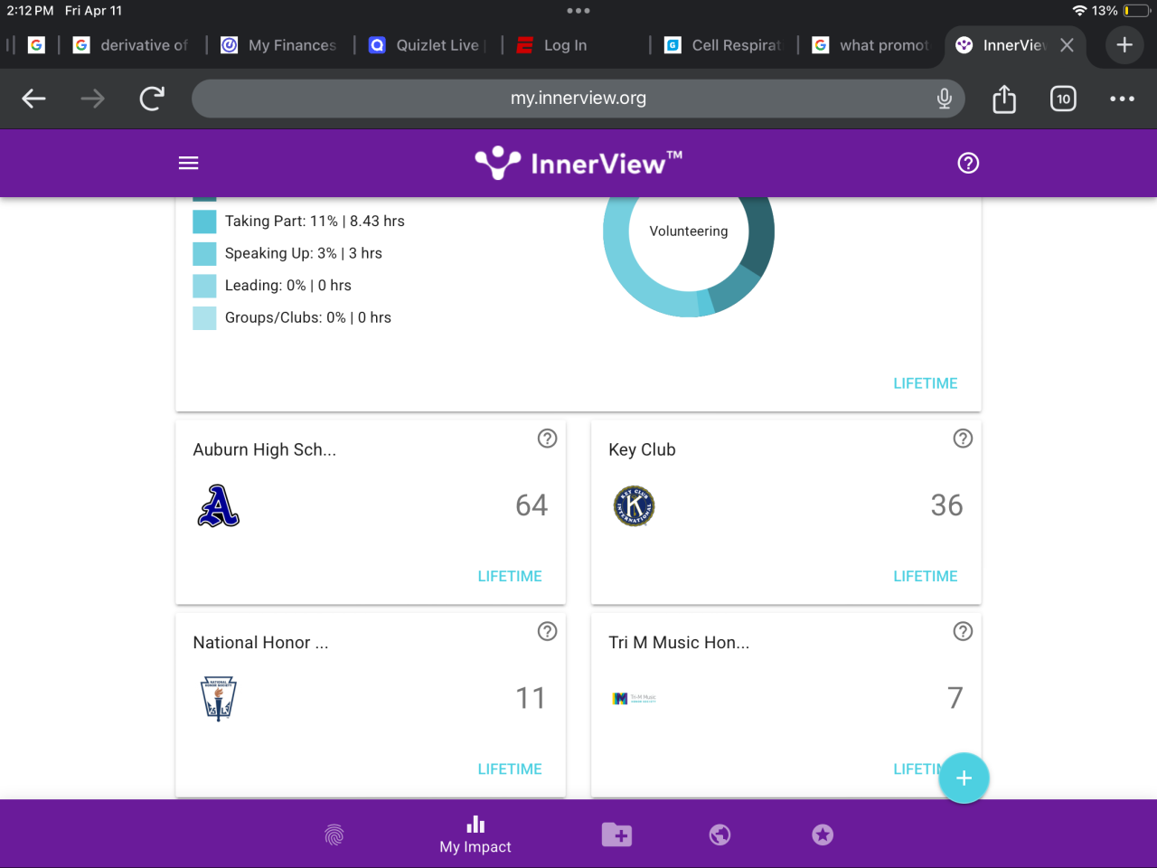
Task: Switch to the Cell Respirat tab
Action: tap(723, 45)
